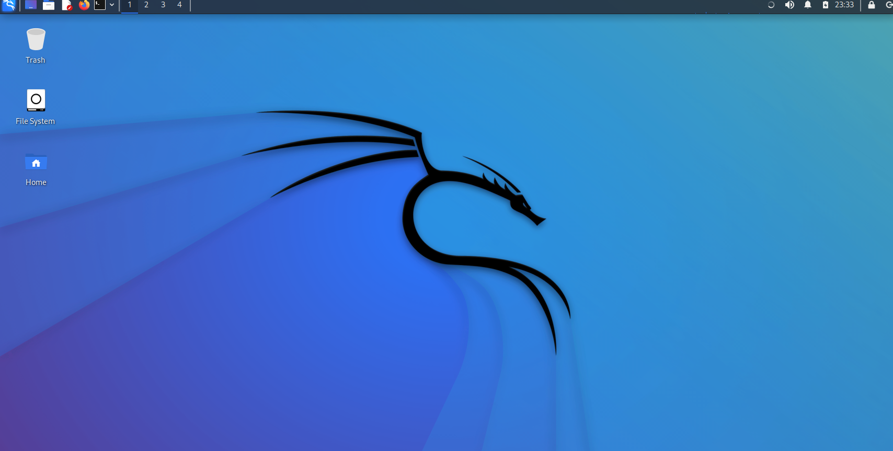Click the Show Desktop panel icon
Screen dimensions: 893x451
(x=31, y=5)
